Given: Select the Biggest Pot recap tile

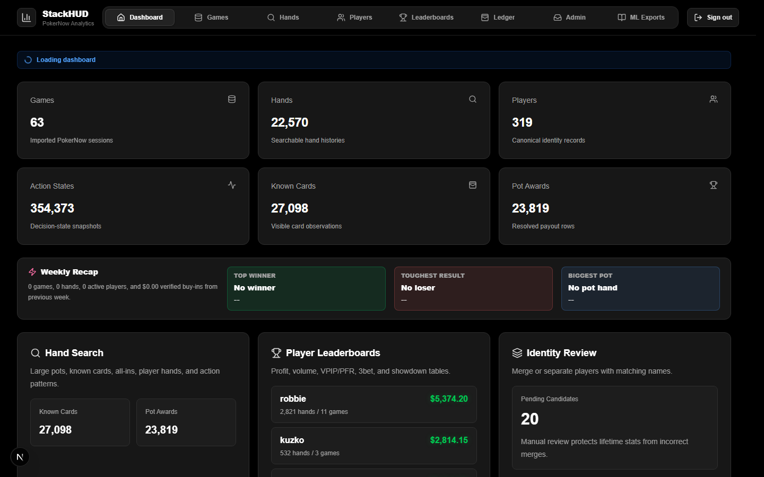Looking at the screenshot, I should [x=640, y=288].
